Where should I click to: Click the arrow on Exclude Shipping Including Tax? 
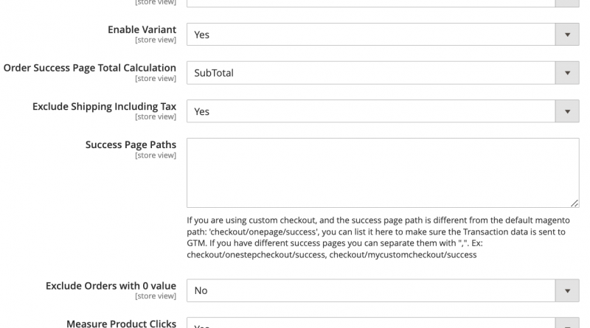click(566, 111)
